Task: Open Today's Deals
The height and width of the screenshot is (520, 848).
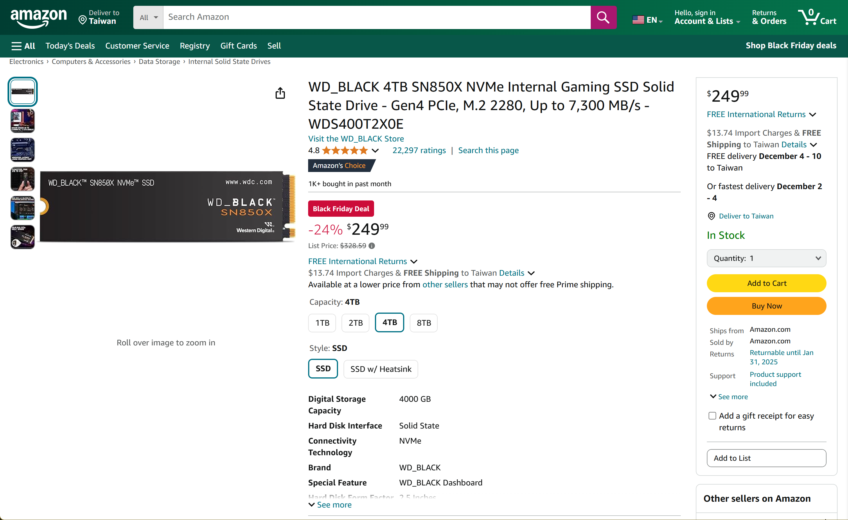Action: coord(70,46)
